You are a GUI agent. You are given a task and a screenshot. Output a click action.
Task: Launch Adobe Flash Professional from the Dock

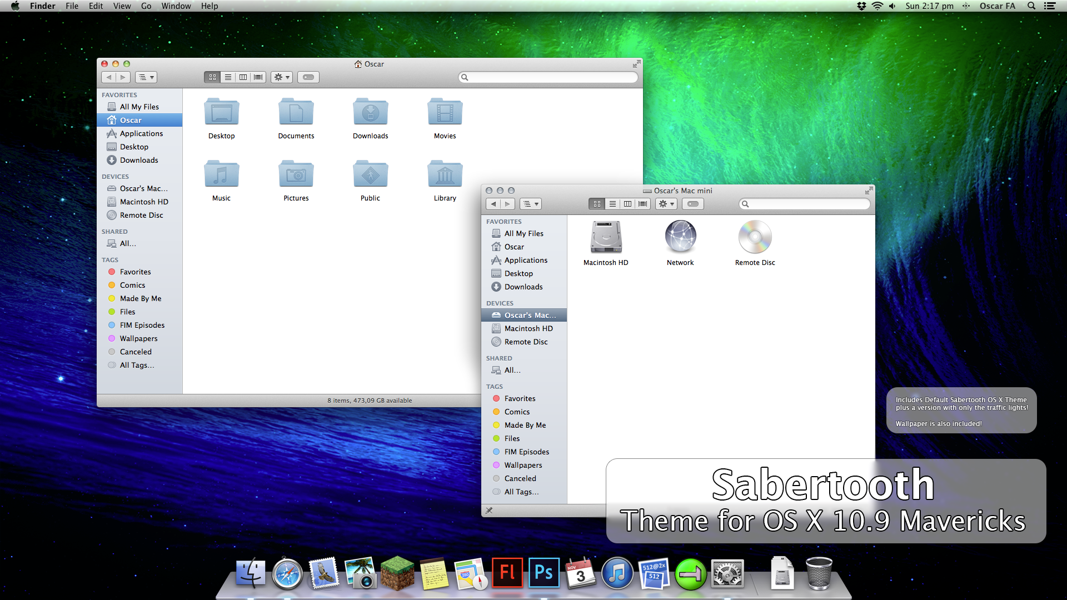507,573
